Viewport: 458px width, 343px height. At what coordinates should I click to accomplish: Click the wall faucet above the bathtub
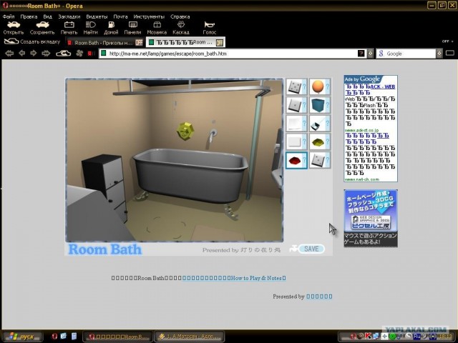213,137
